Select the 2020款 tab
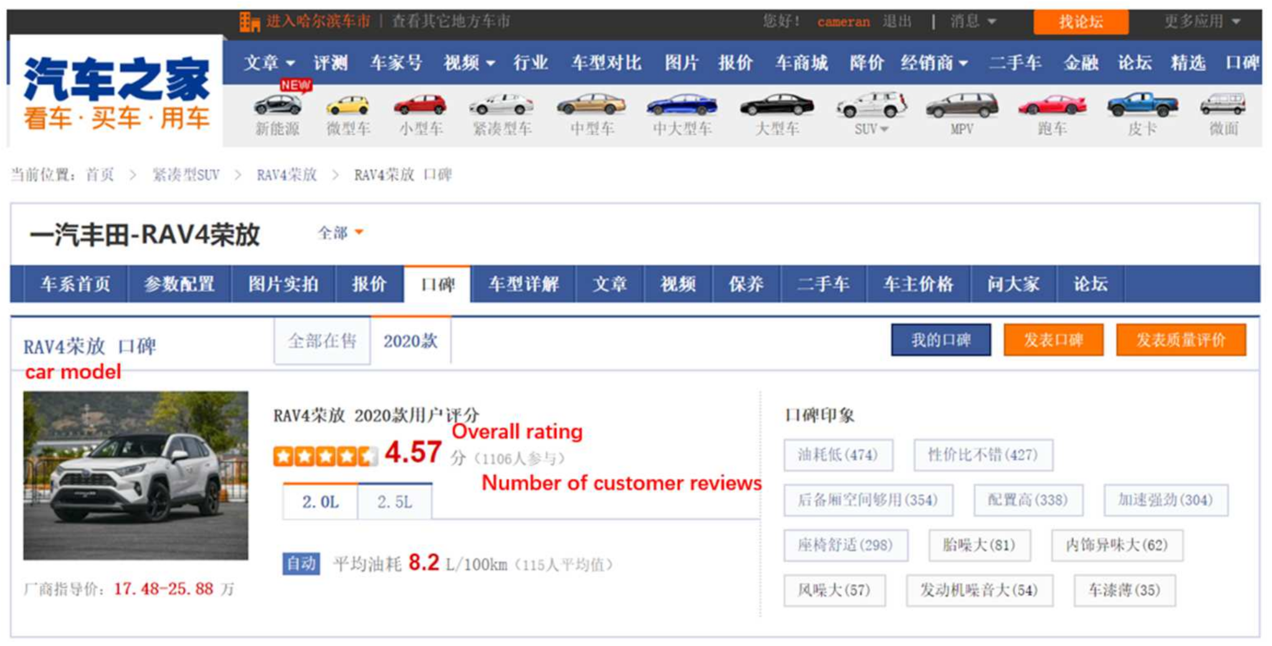 (x=411, y=341)
